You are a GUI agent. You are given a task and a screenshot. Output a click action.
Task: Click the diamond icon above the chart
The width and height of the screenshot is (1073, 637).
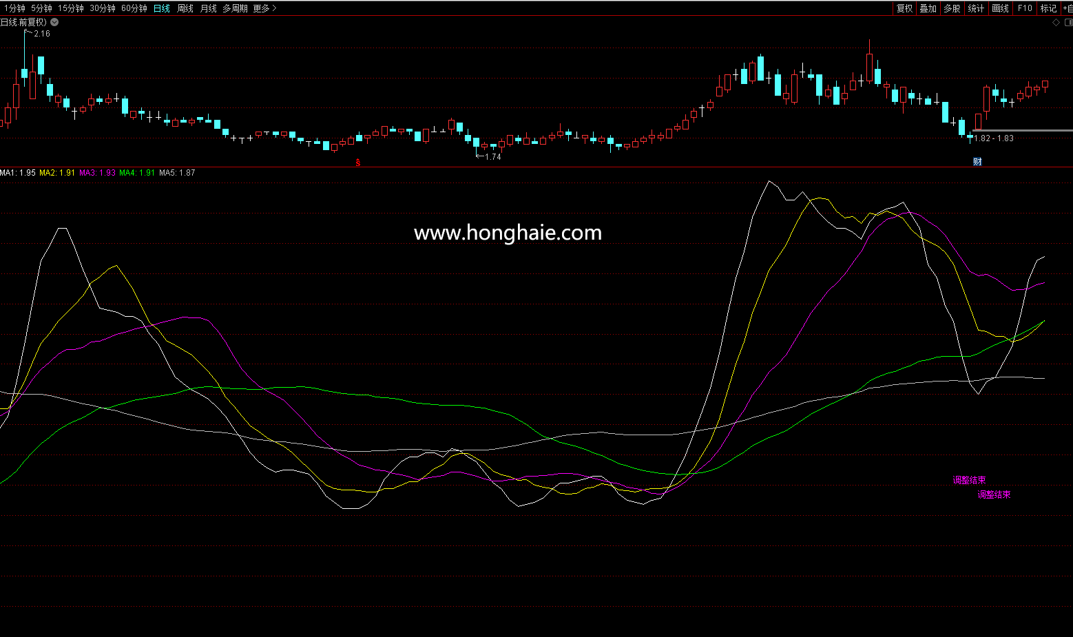click(1056, 22)
